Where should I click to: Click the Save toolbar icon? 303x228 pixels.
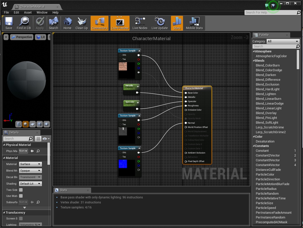click(x=9, y=23)
